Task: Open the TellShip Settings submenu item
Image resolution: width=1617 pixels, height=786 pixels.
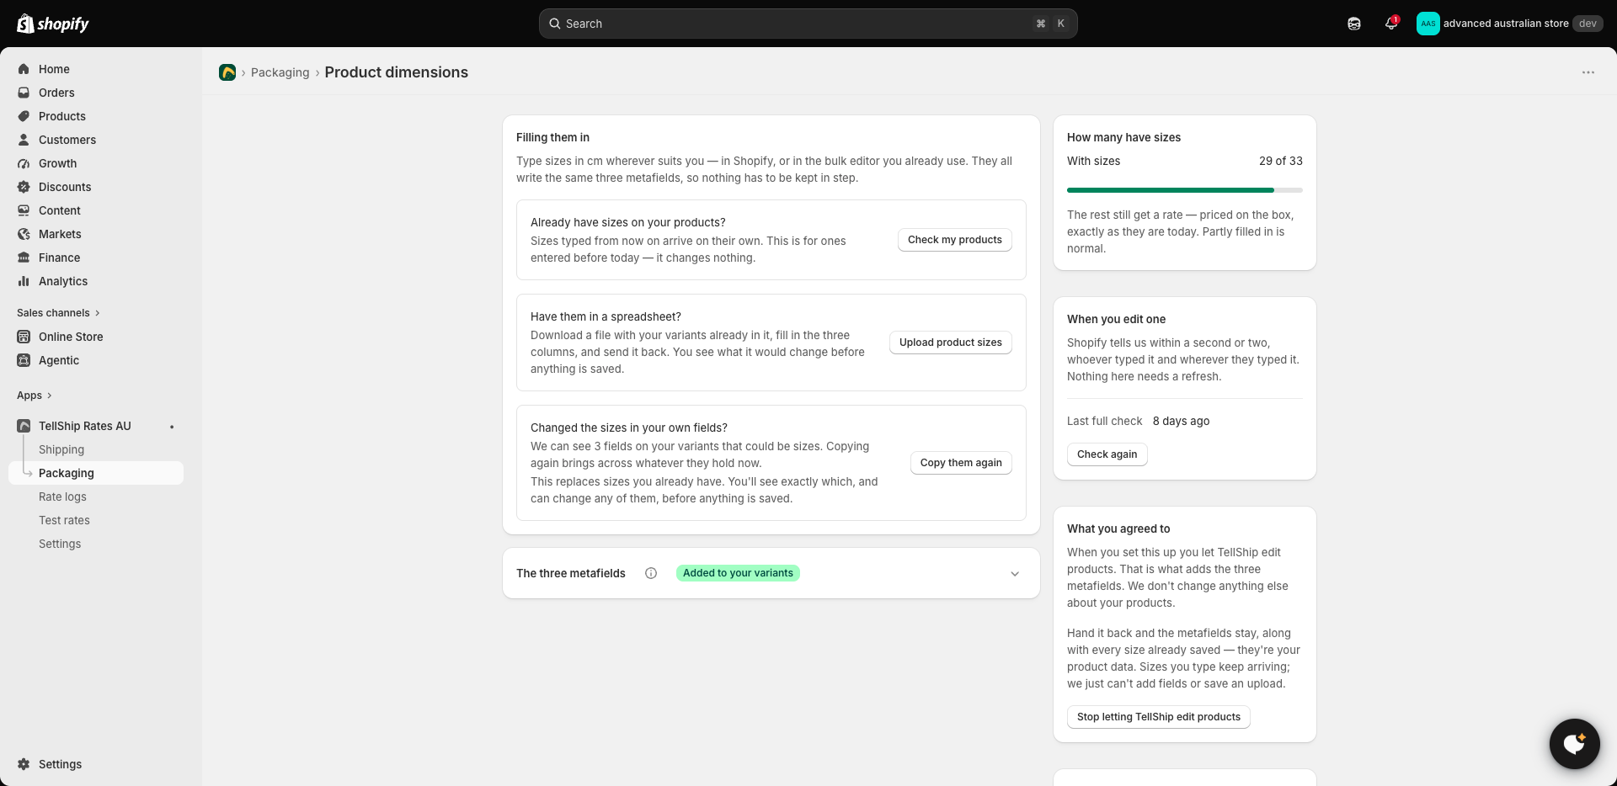Action: point(60,544)
